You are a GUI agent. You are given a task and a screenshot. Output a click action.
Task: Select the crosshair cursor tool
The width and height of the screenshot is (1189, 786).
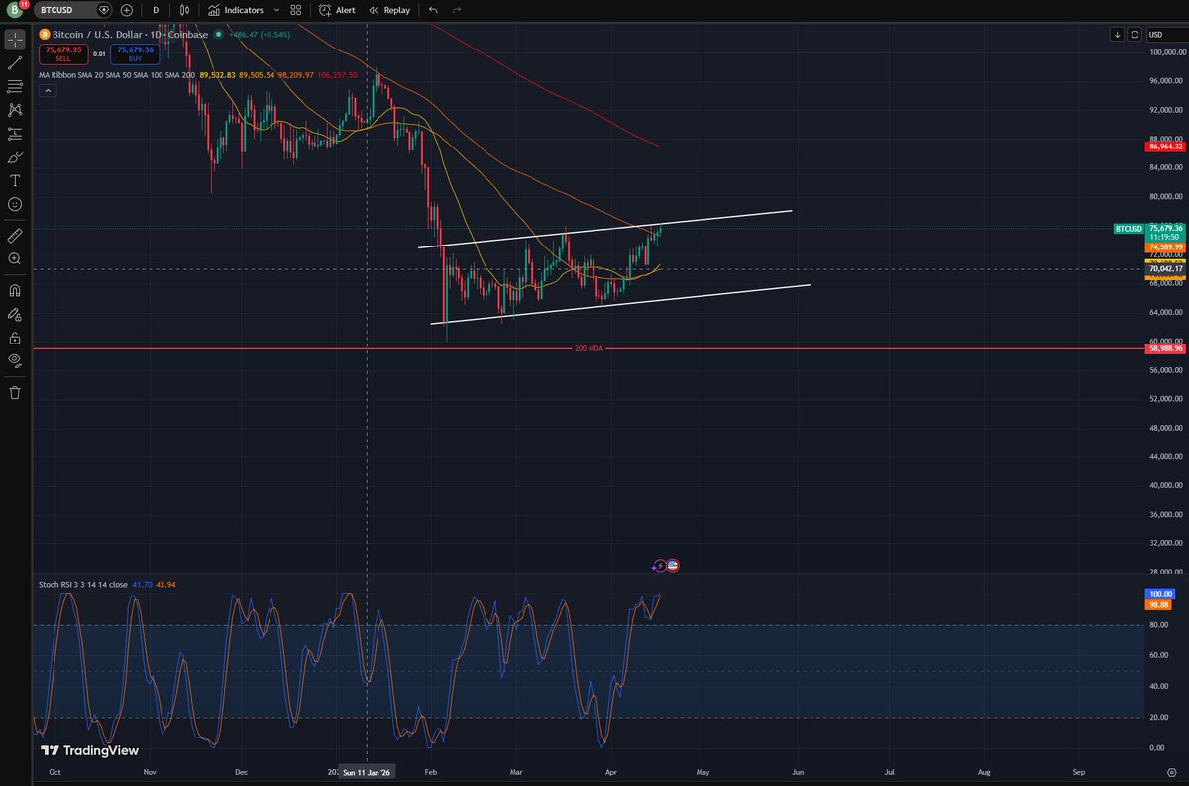15,40
